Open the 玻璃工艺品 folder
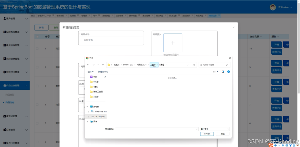Screen dimensions: 300x147 97,92
